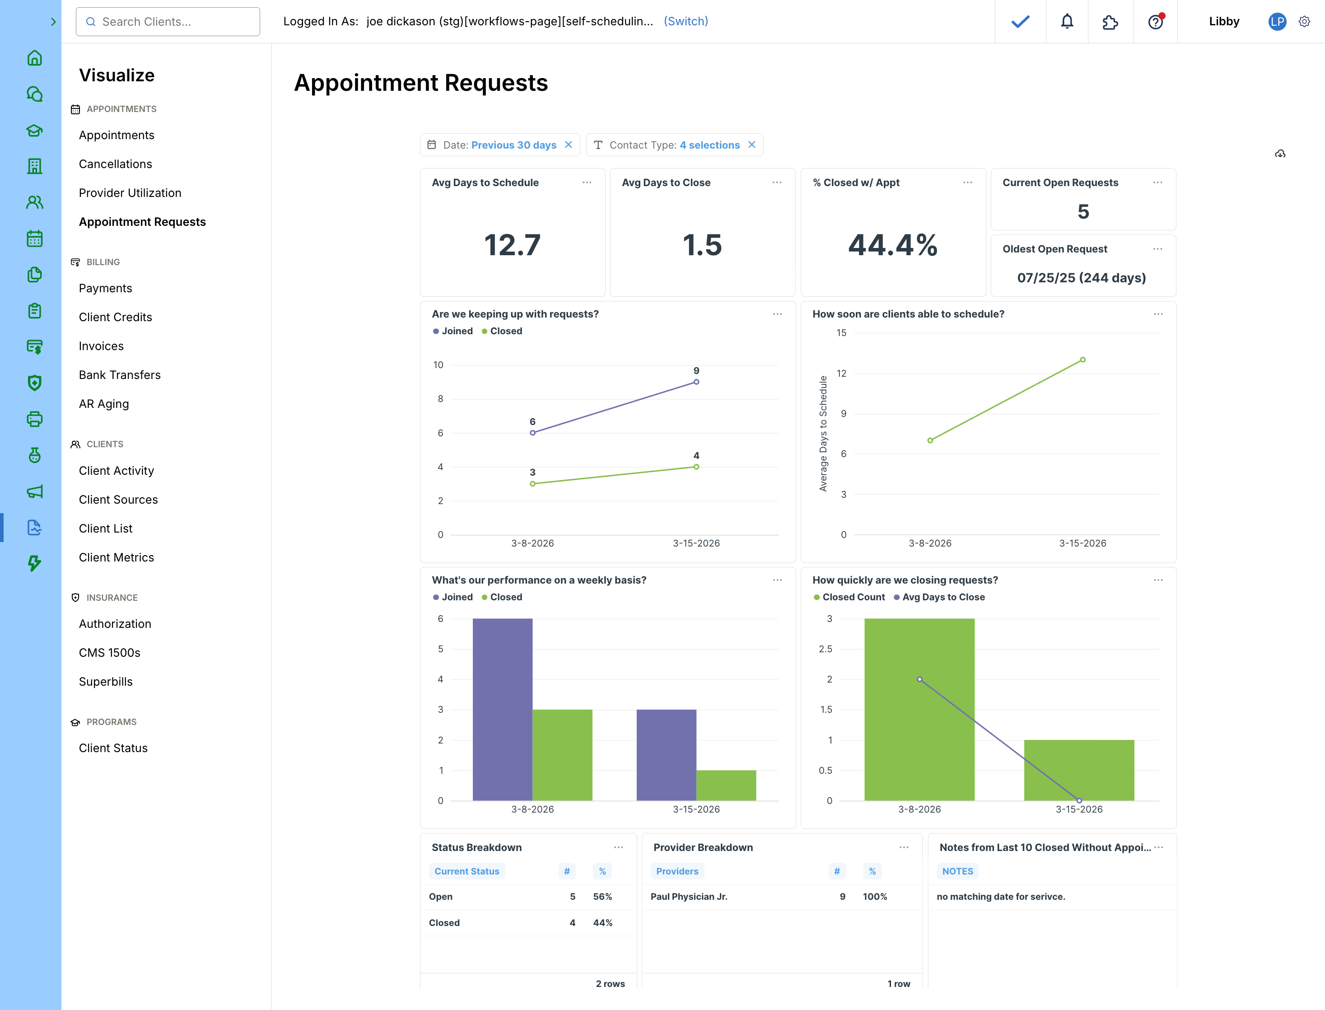Open settings gear next to avatar
The image size is (1325, 1010).
1304,22
